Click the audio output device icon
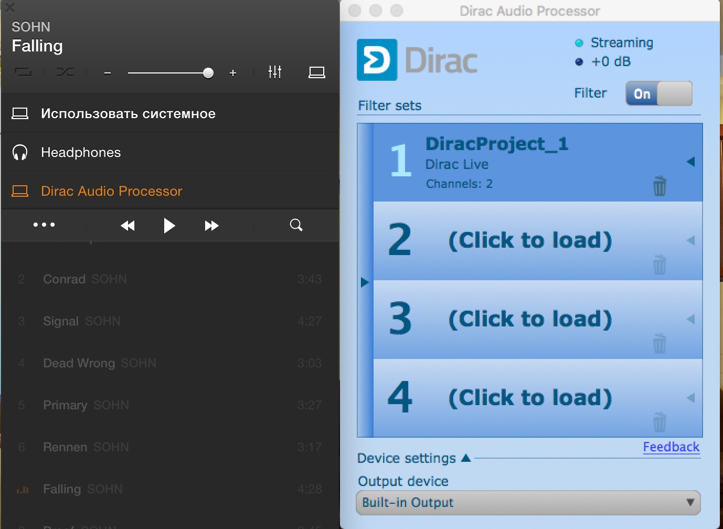This screenshot has width=723, height=529. tap(316, 72)
